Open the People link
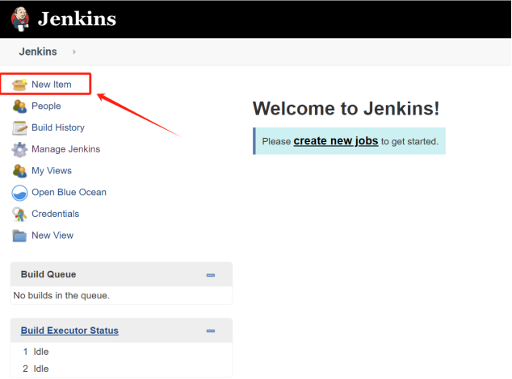This screenshot has height=379, width=512. click(46, 106)
